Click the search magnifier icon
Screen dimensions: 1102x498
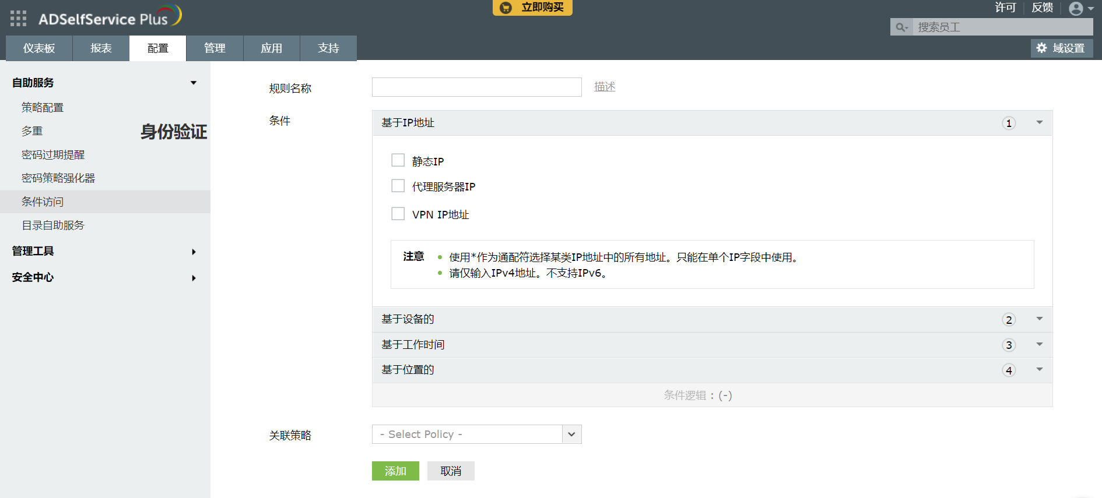click(901, 27)
